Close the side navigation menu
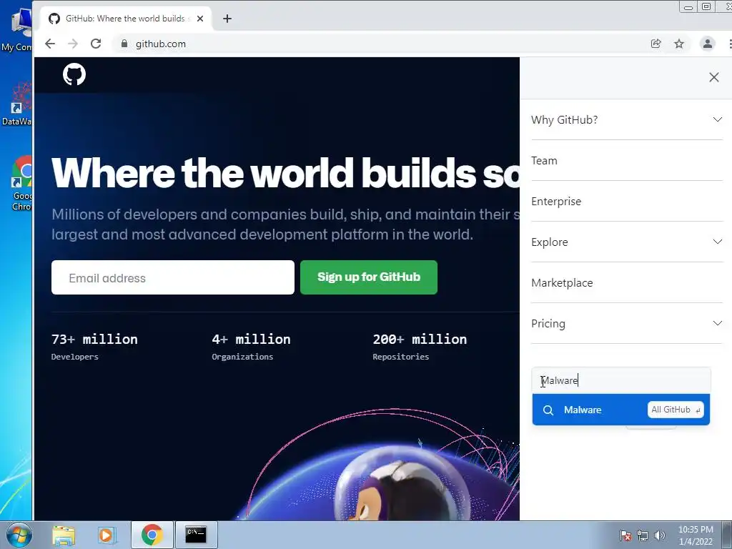Image resolution: width=732 pixels, height=549 pixels. [714, 77]
